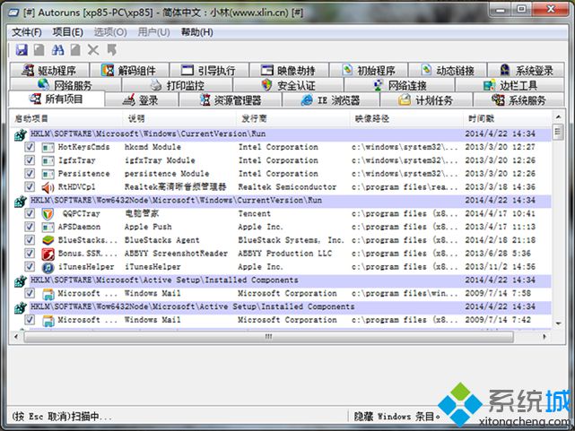The image size is (575, 431).
Task: Go to the 网络连接 tab
Action: 399,85
